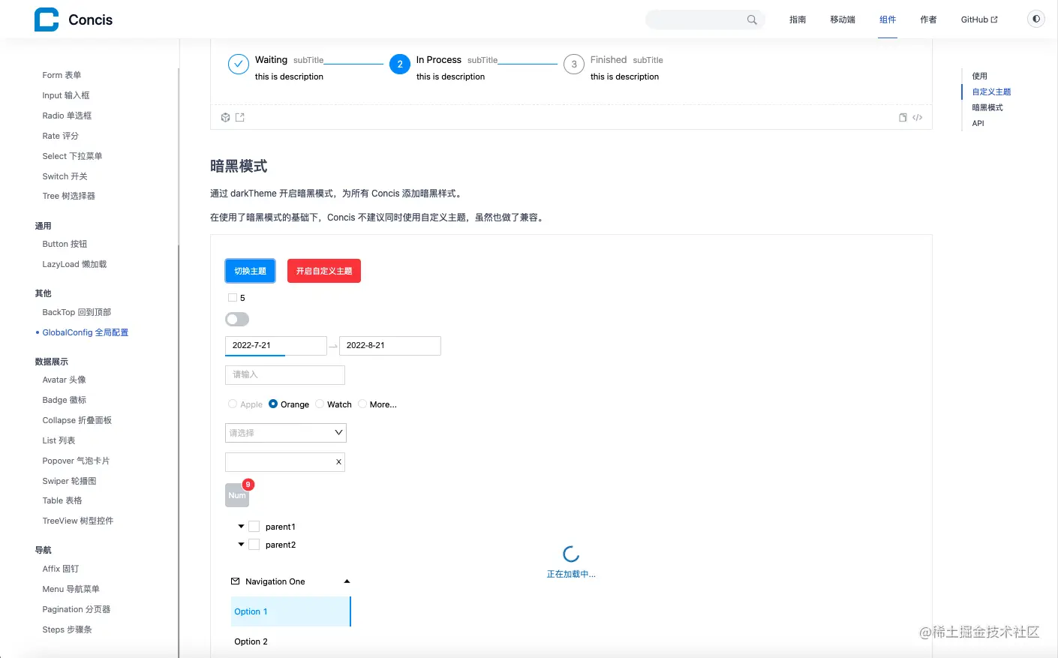This screenshot has width=1058, height=658.
Task: Select the Apple radio option
Action: pyautogui.click(x=233, y=404)
